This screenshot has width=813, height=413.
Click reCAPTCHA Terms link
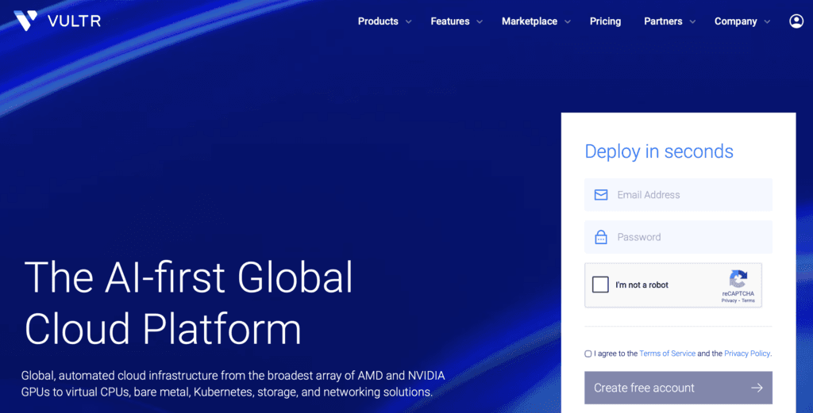(748, 300)
